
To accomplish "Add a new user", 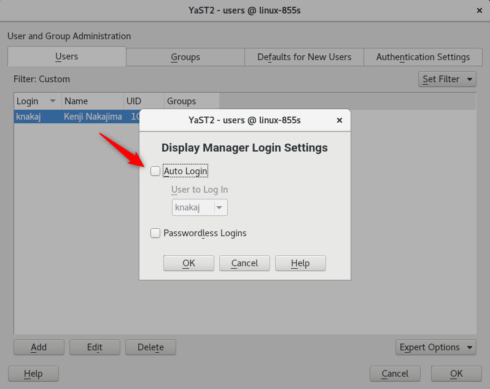I will pyautogui.click(x=39, y=347).
